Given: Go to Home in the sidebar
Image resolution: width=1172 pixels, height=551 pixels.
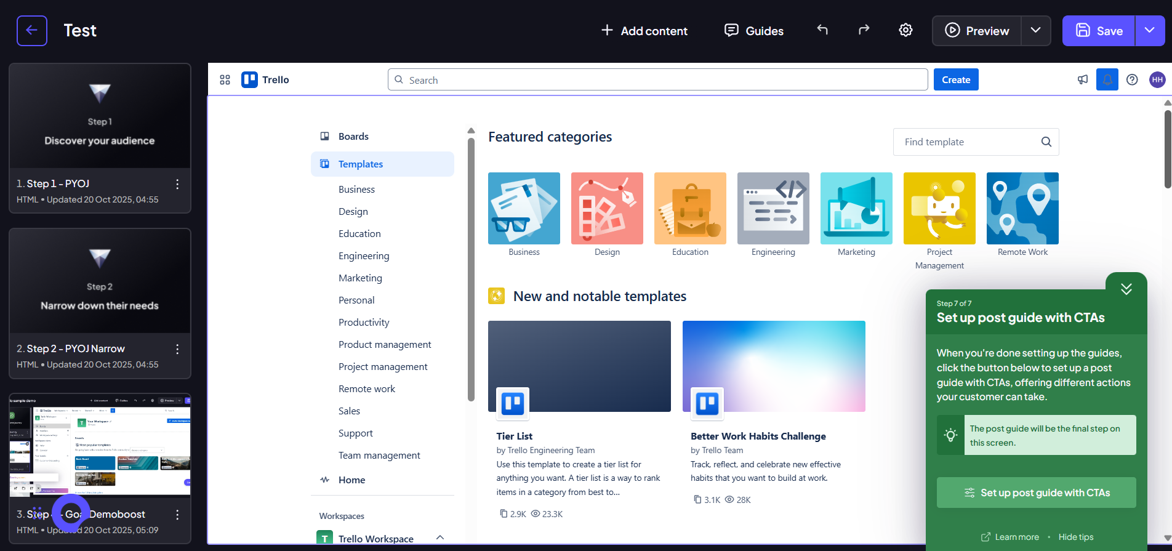Looking at the screenshot, I should coord(382,480).
